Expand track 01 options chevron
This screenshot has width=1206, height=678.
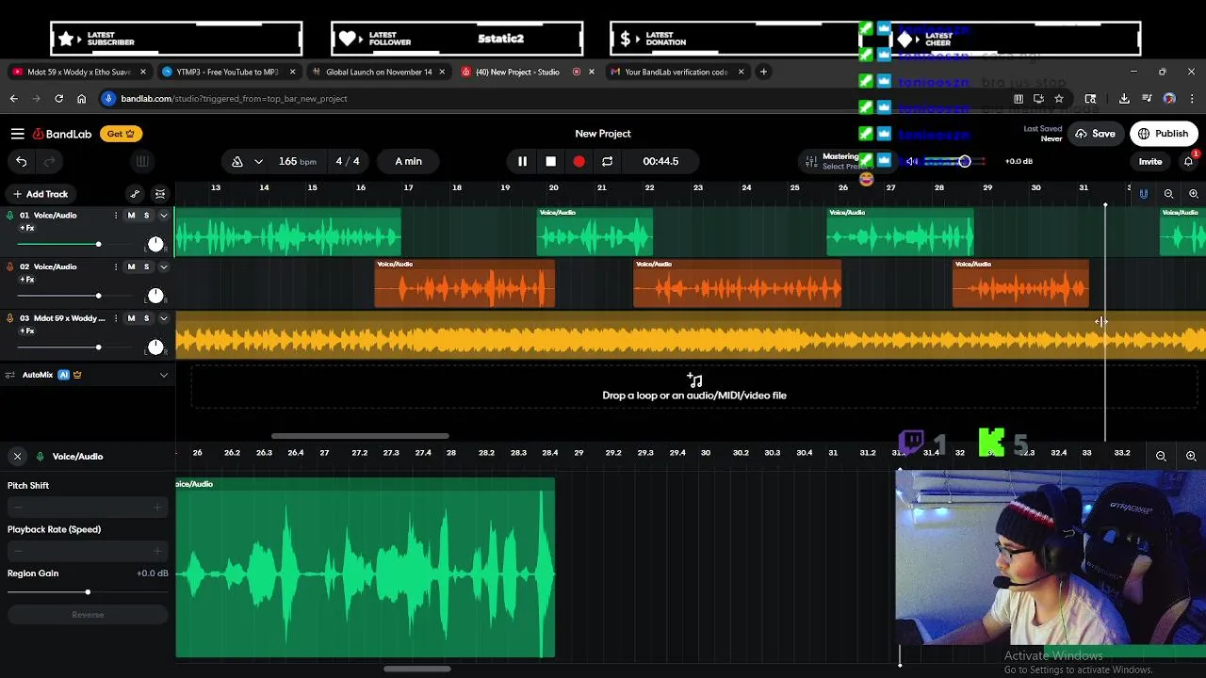coord(163,216)
